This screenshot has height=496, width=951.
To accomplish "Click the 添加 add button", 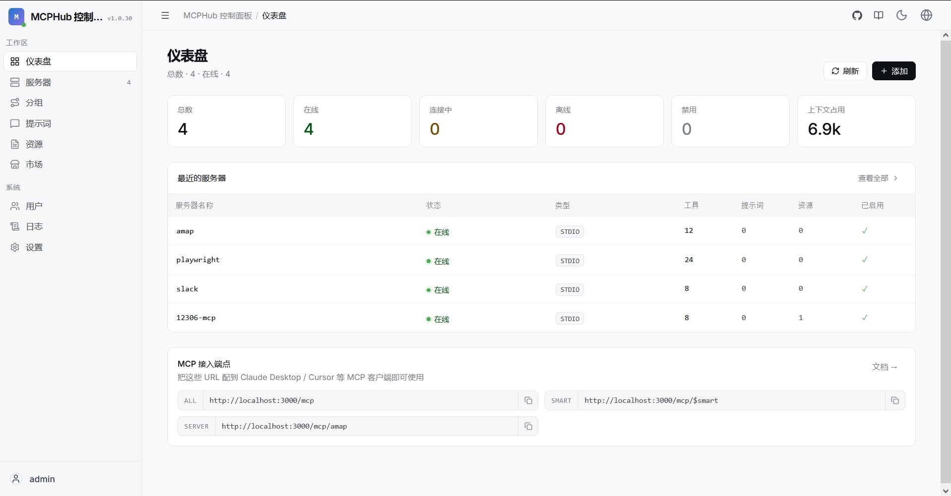I will click(893, 71).
